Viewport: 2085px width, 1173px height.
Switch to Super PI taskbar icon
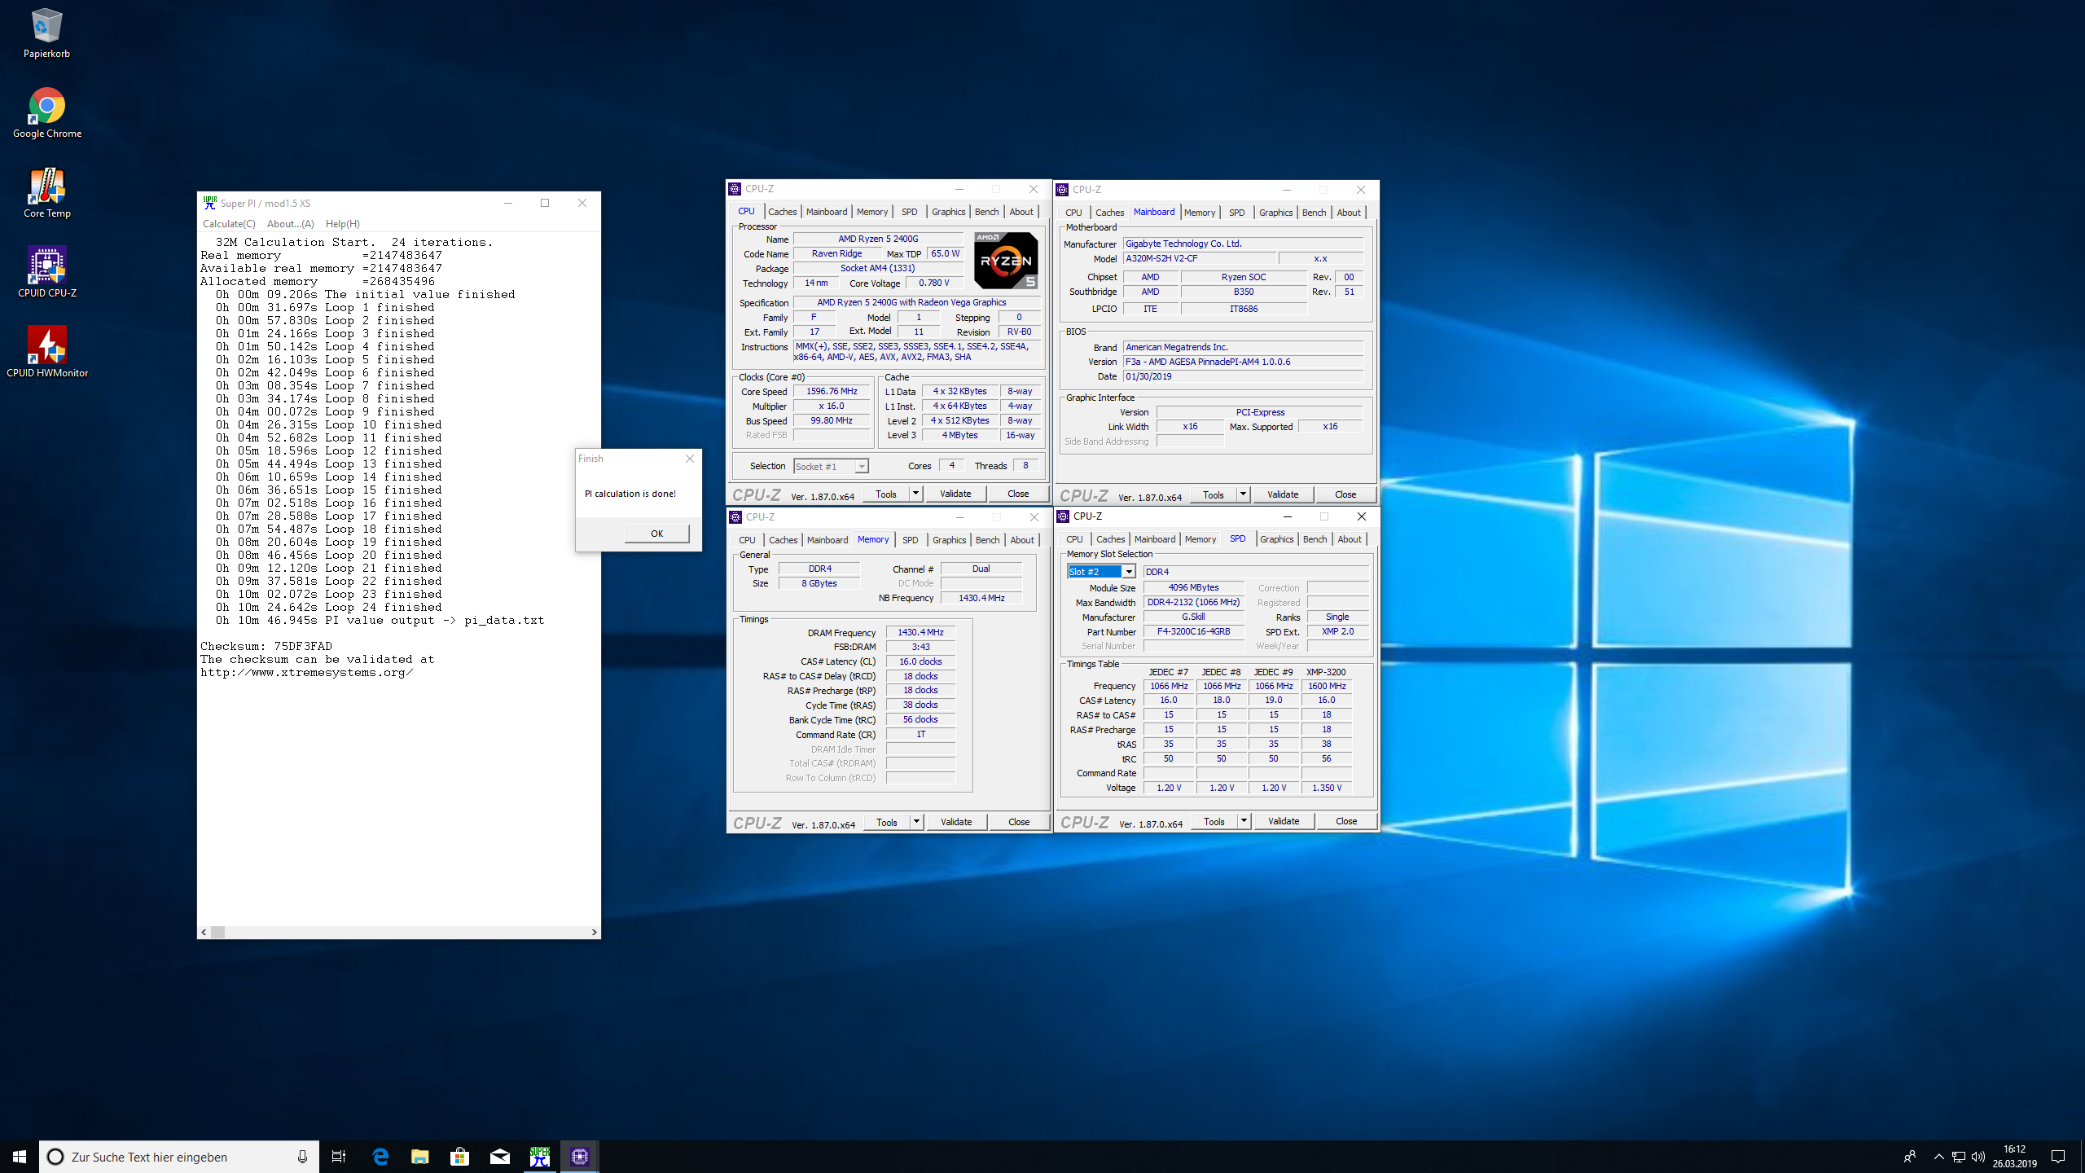pos(539,1157)
